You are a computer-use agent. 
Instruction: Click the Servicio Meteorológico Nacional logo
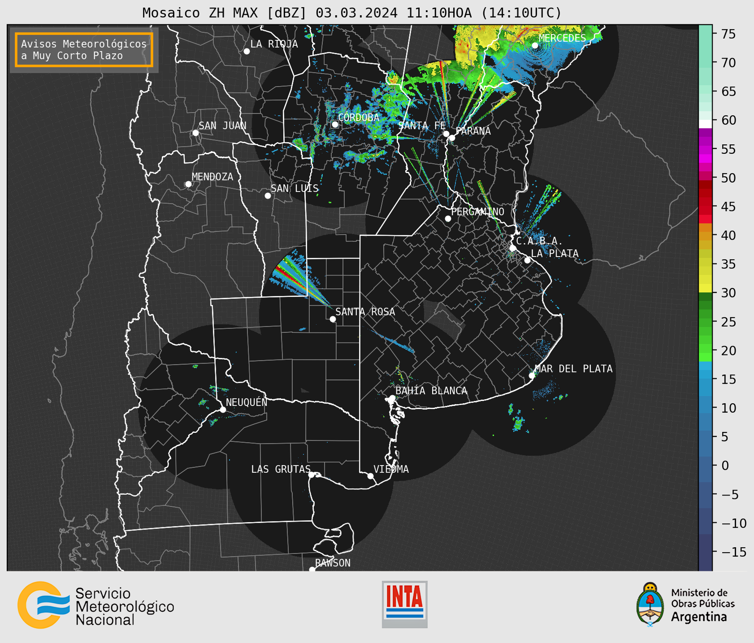[x=96, y=605]
